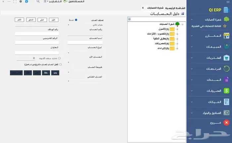Open the sales (المبيعات) basket icon
Image resolution: width=232 pixels, height=143 pixels.
pos(227,46)
